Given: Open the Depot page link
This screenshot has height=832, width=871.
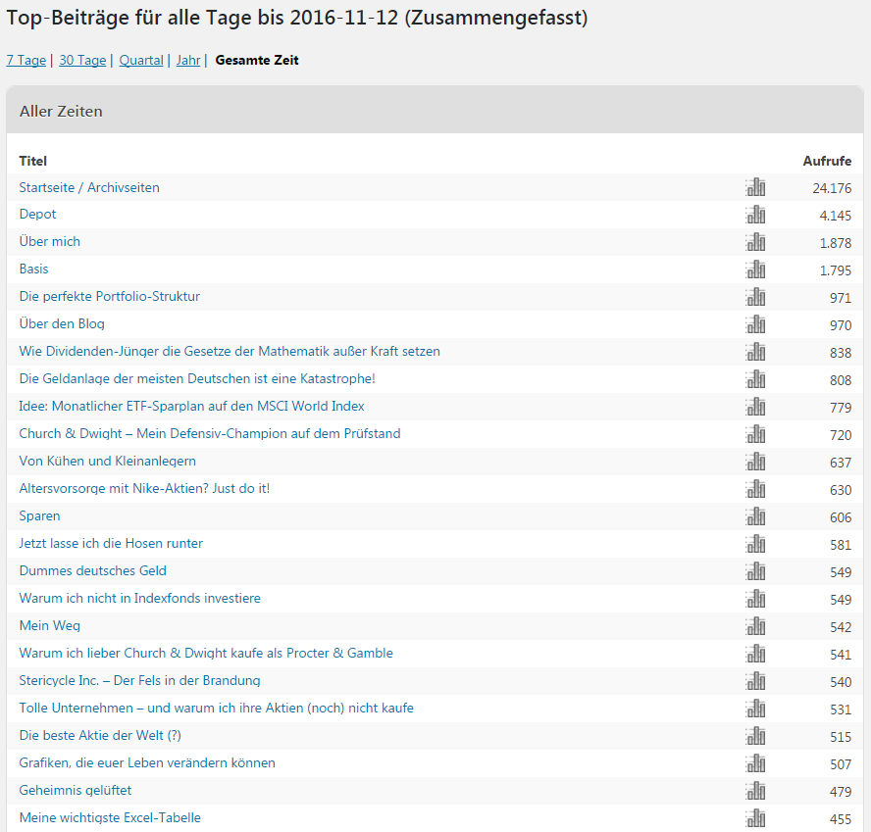Looking at the screenshot, I should [38, 215].
